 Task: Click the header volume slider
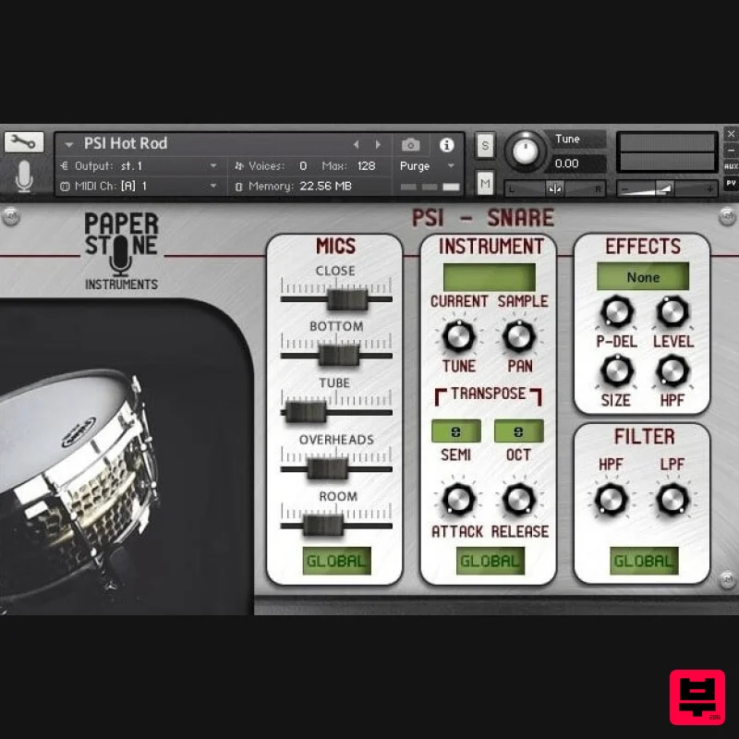point(666,189)
